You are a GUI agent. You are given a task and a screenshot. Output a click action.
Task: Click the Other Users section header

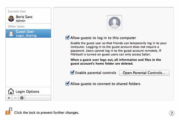[x=16, y=26]
